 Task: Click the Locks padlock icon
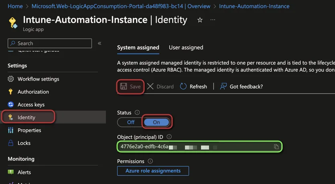click(x=11, y=143)
